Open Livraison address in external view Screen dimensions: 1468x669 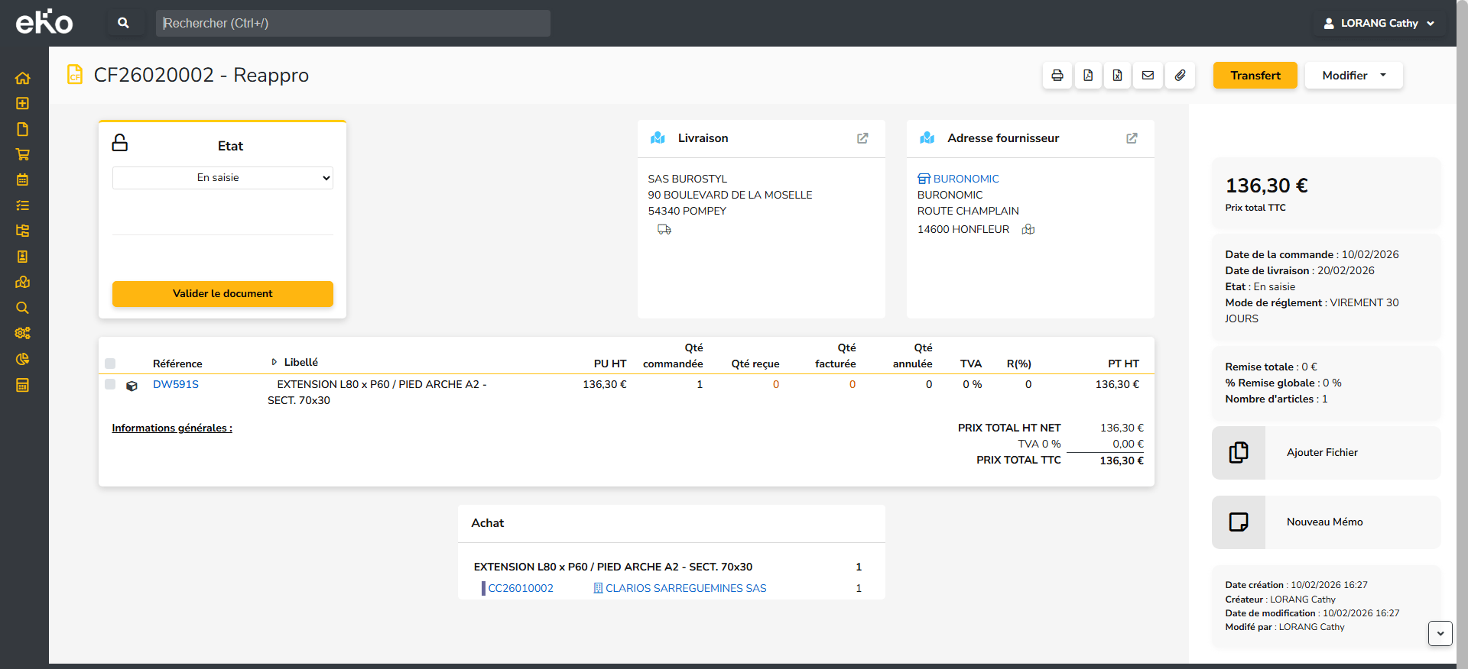click(862, 138)
